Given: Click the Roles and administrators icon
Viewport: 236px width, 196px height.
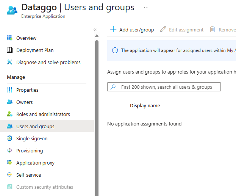Looking at the screenshot, I should pos(9,114).
